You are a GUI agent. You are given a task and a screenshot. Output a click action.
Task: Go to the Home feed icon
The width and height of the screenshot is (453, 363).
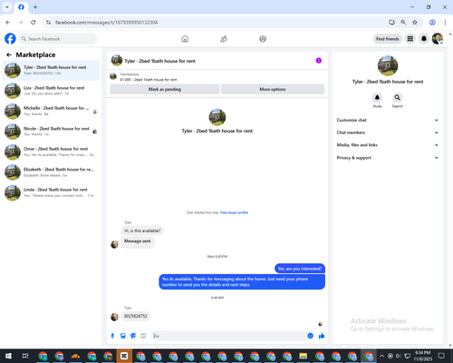[185, 39]
